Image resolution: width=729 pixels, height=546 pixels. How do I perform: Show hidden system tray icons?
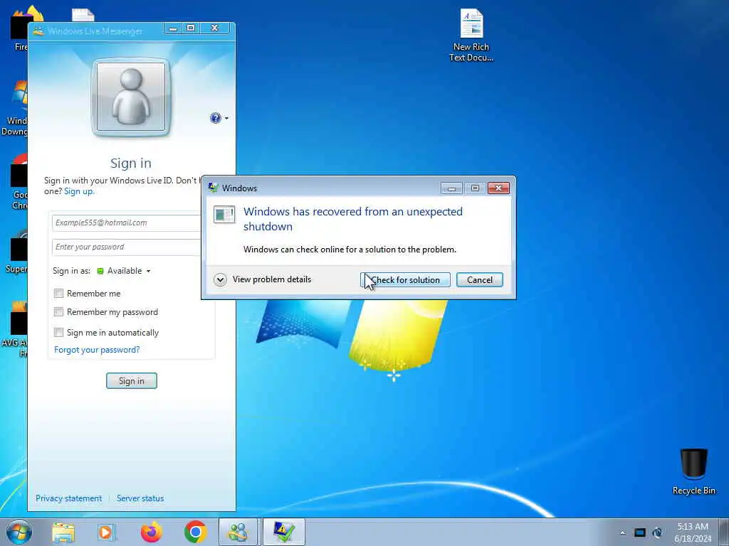tap(622, 533)
